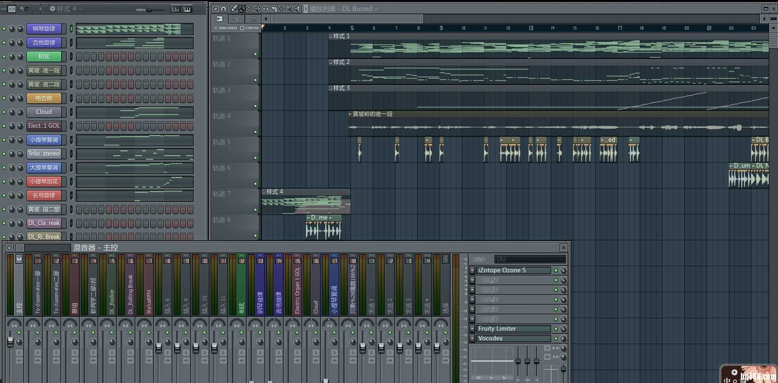Open the 钢琴旋律 channel button
This screenshot has height=383, width=778.
tap(44, 29)
